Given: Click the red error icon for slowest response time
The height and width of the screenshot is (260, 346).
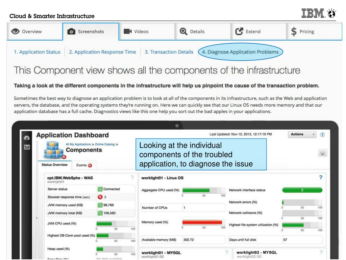Looking at the screenshot, I should (100, 197).
